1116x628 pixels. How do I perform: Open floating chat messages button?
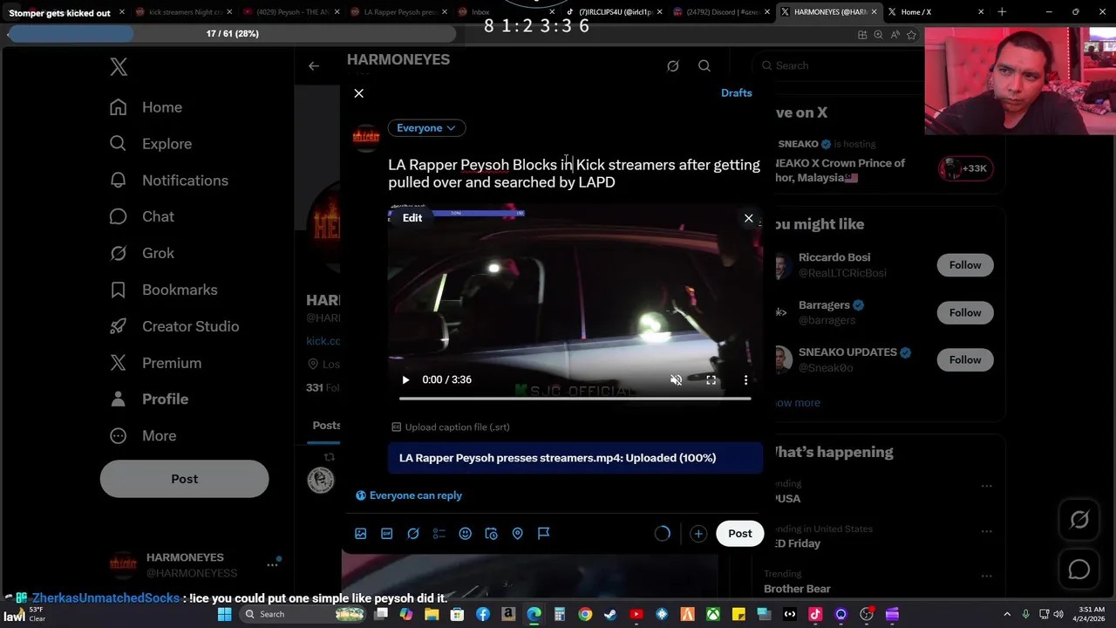tap(1079, 570)
